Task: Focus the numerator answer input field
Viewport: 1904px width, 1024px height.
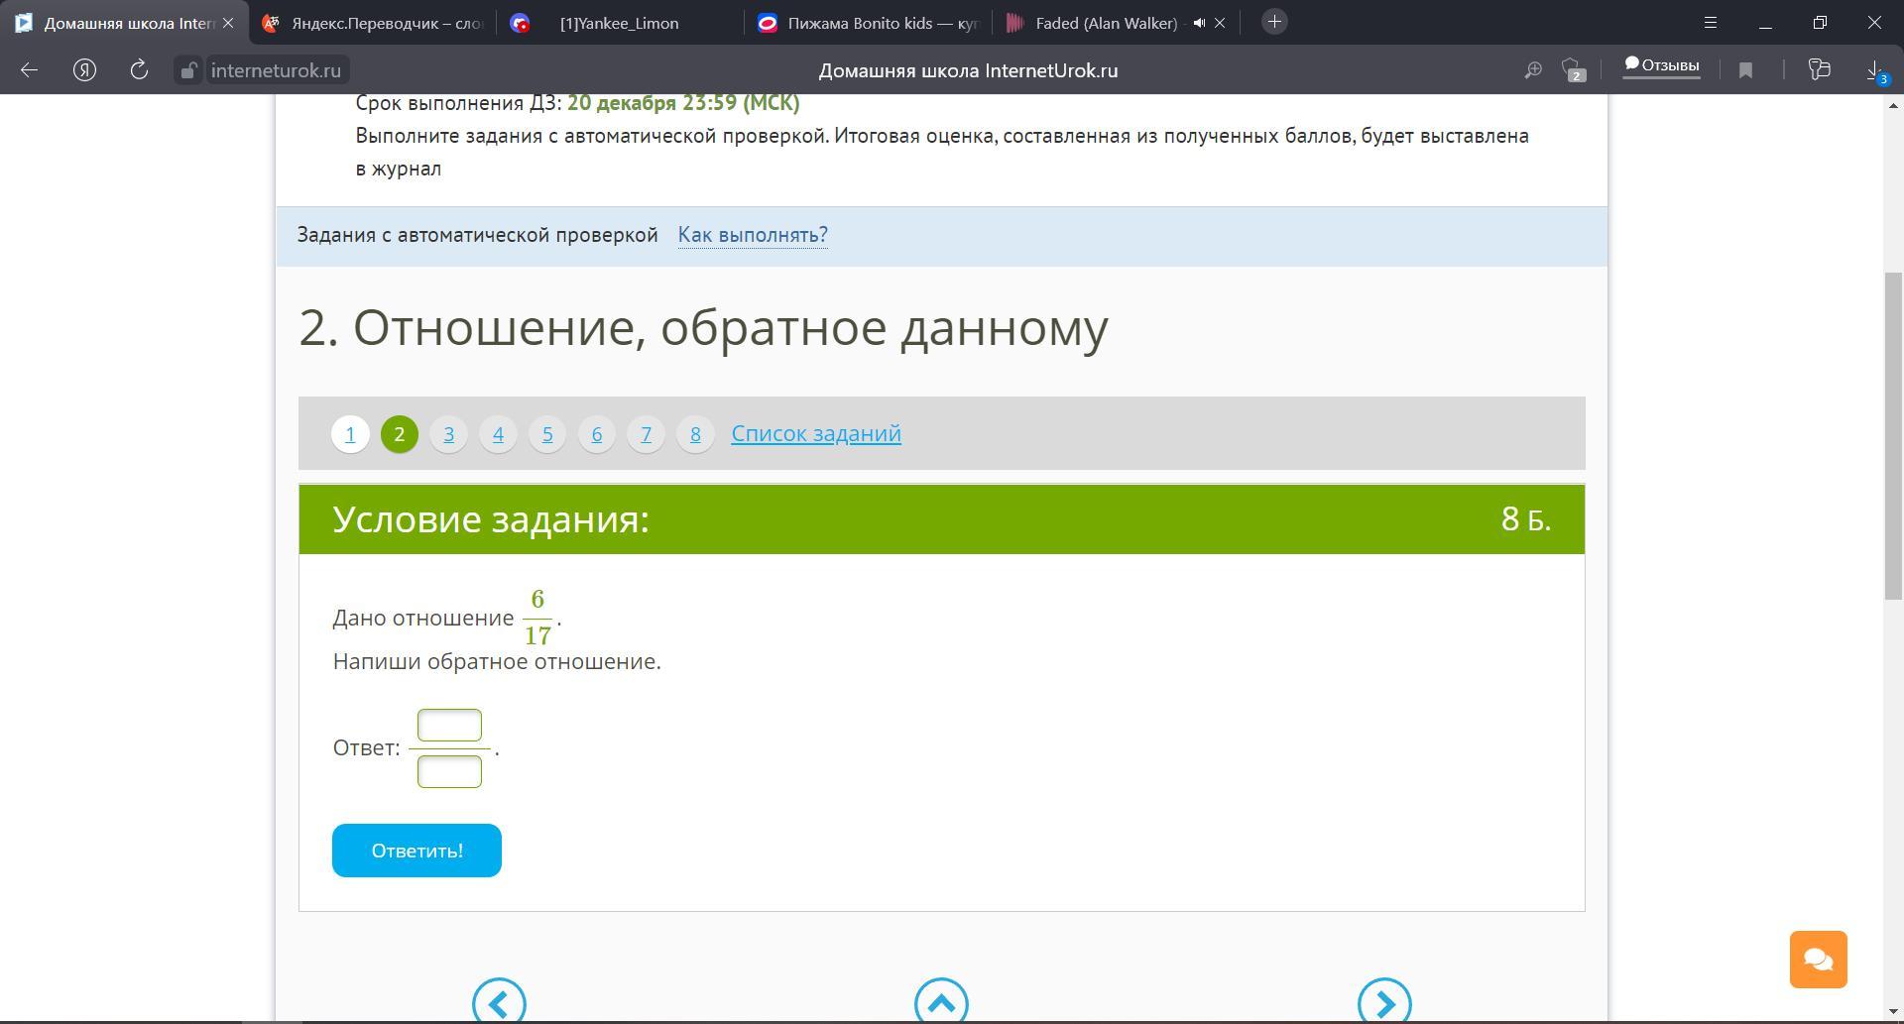Action: (449, 725)
